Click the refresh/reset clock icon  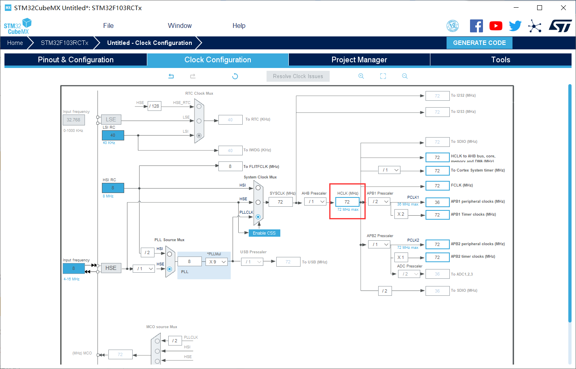click(235, 76)
